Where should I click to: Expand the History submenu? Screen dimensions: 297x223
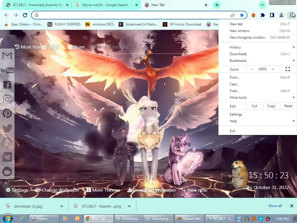tap(258, 47)
